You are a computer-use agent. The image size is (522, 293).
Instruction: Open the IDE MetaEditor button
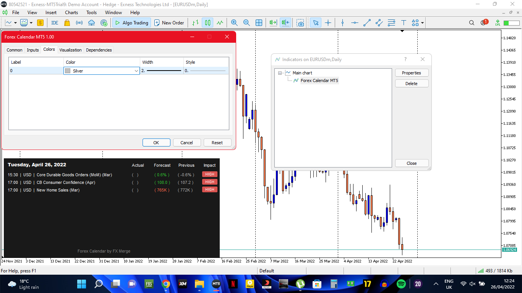(55, 23)
